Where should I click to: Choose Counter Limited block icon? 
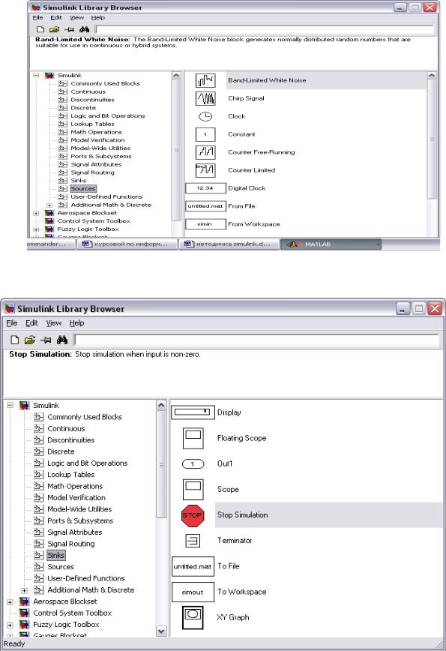[205, 170]
